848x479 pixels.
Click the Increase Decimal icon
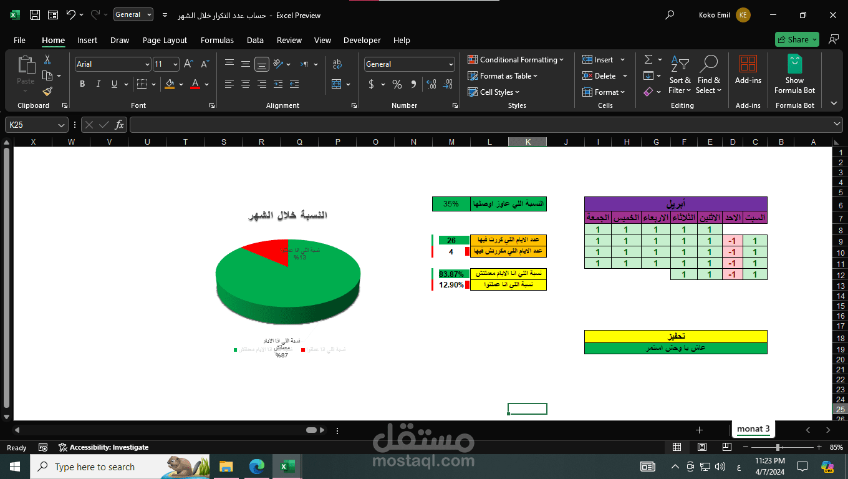430,84
